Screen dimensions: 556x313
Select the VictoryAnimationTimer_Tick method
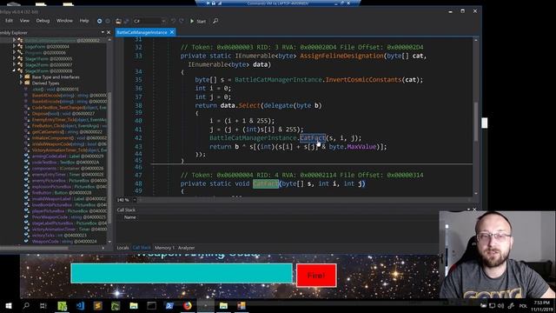pyautogui.click(x=69, y=150)
